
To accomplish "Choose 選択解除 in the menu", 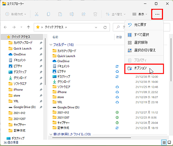I will click(144, 43).
